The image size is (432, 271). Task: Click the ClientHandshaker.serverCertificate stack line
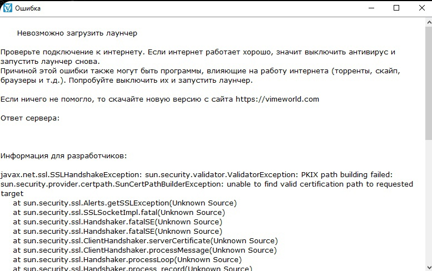146,241
